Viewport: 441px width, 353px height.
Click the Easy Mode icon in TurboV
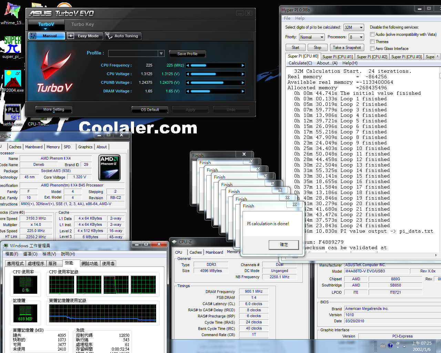point(70,36)
